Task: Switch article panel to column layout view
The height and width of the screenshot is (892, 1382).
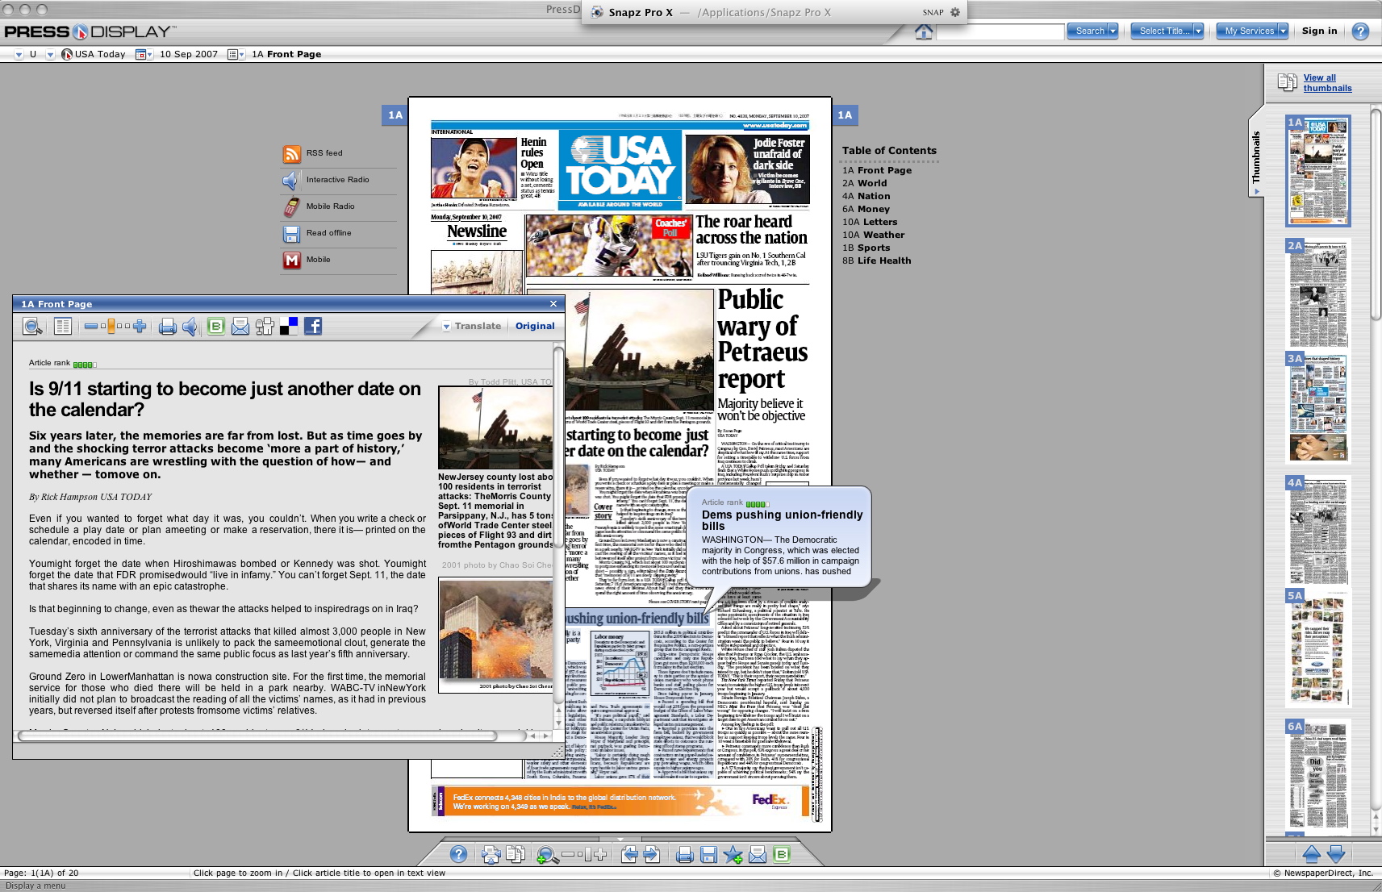Action: pos(63,327)
